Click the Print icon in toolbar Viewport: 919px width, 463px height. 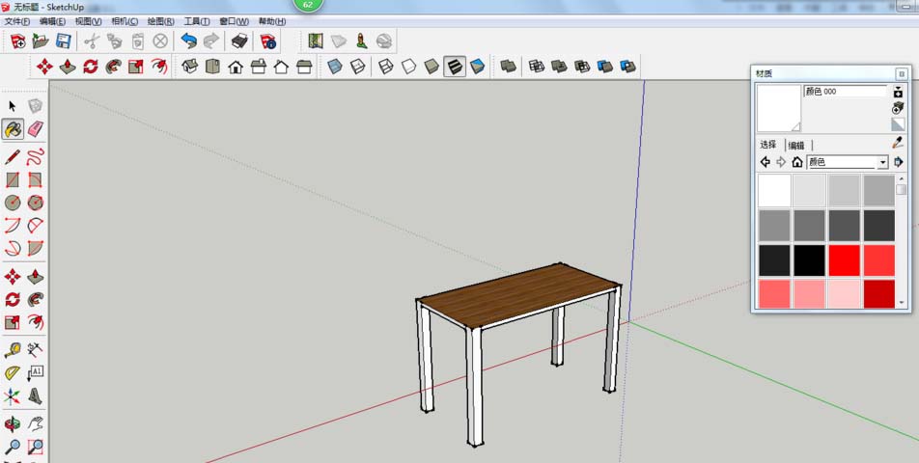239,41
